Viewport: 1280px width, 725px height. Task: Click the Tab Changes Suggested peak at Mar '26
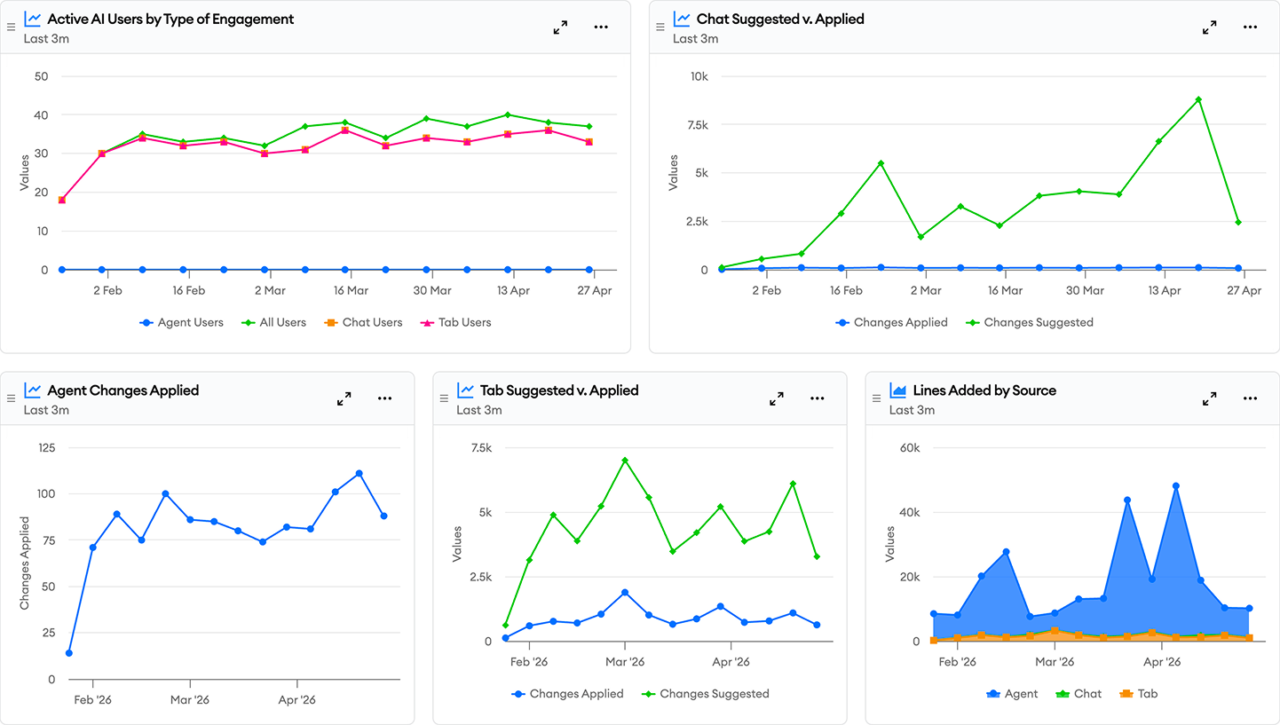[625, 461]
